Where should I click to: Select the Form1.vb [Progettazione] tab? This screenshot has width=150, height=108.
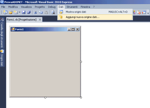[22, 19]
